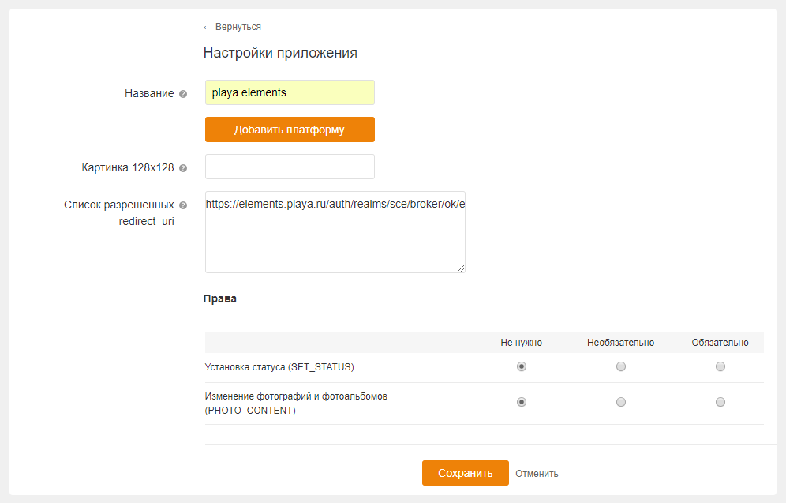Click the empty Картинка 128x128 input field
Viewport: 786px width, 503px height.
290,167
